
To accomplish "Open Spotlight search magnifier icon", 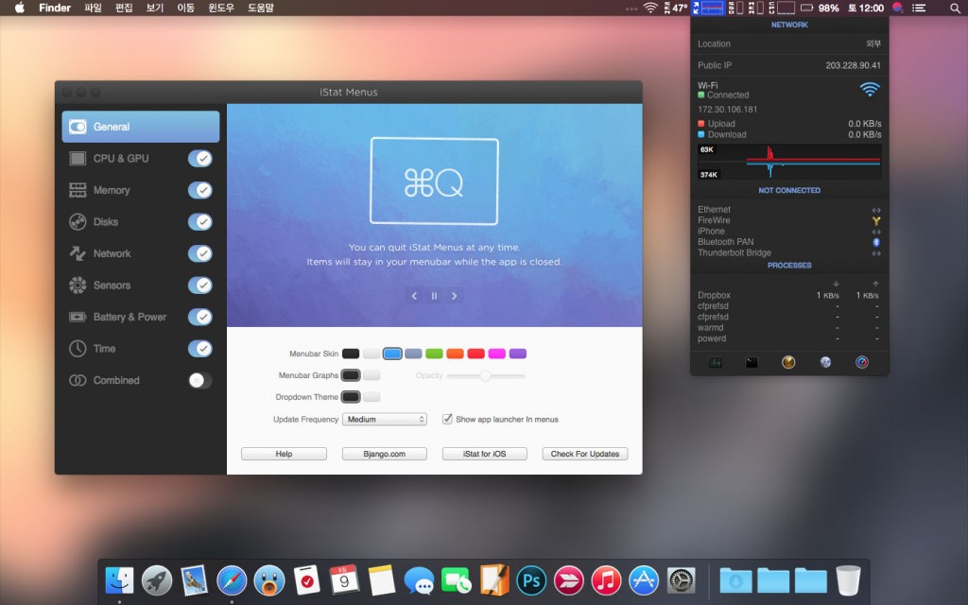I will tap(955, 8).
